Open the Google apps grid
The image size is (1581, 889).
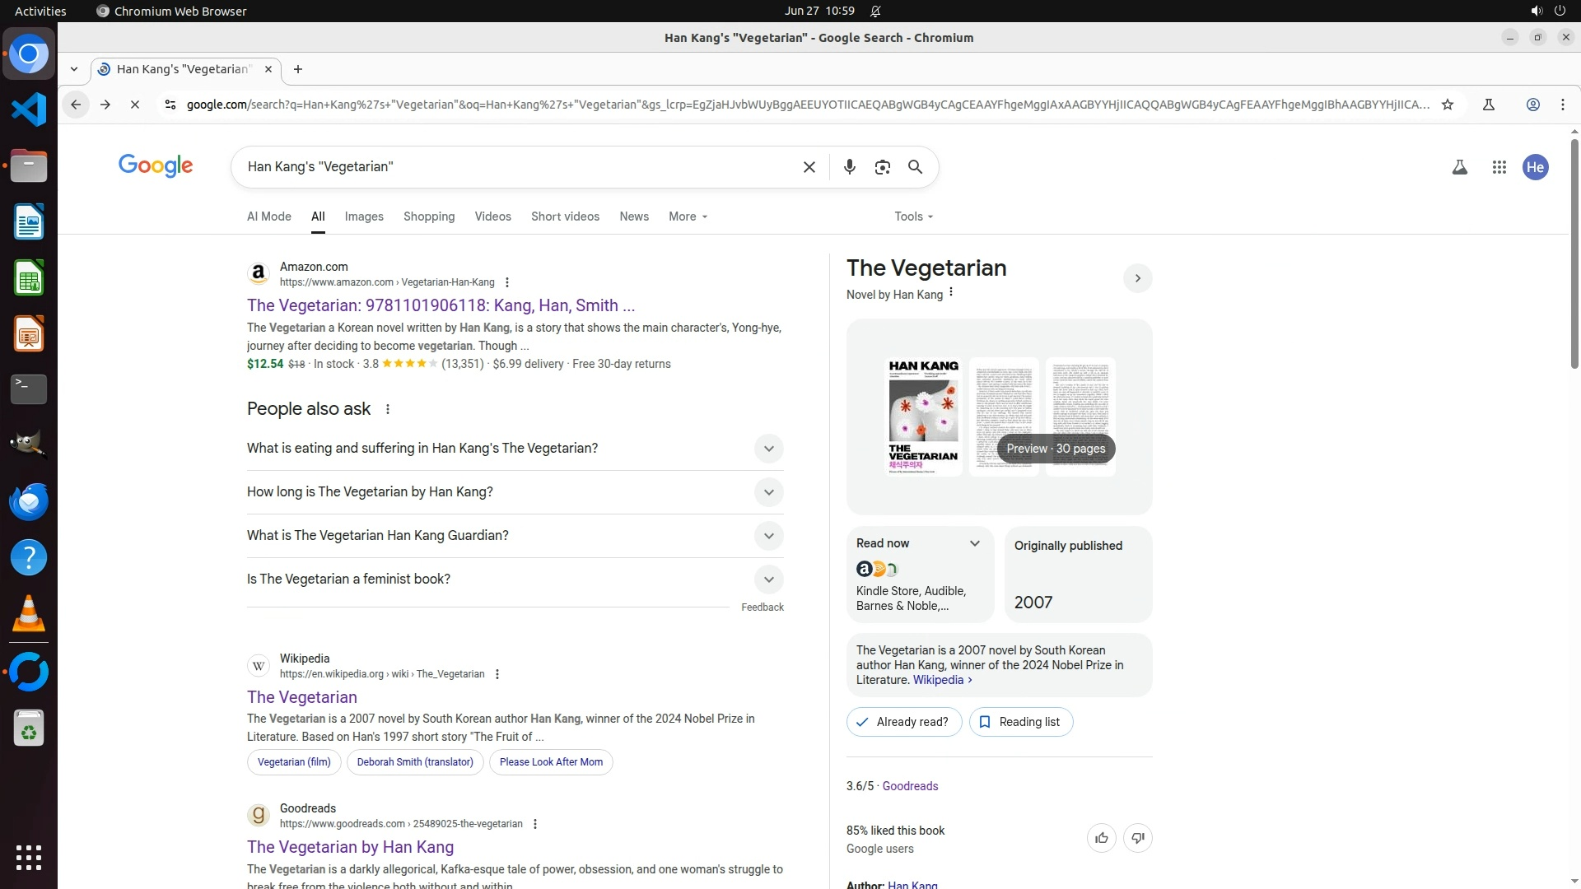pos(1499,167)
